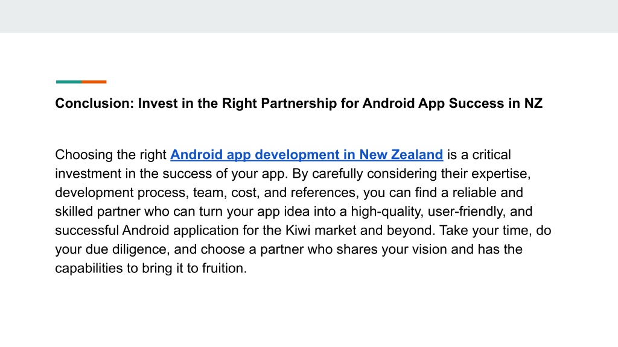Viewport: 618px width, 347px height.
Task: Click the teal segment of the accent bar
Action: [69, 82]
